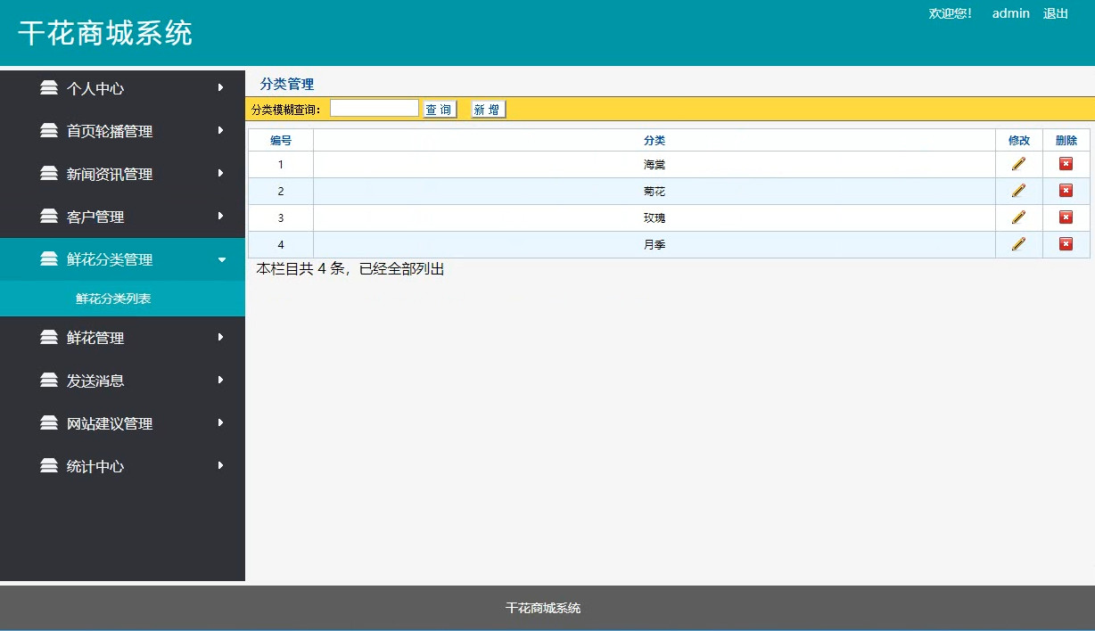This screenshot has height=631, width=1095.
Task: Delete the 海棠 category row
Action: (1066, 164)
